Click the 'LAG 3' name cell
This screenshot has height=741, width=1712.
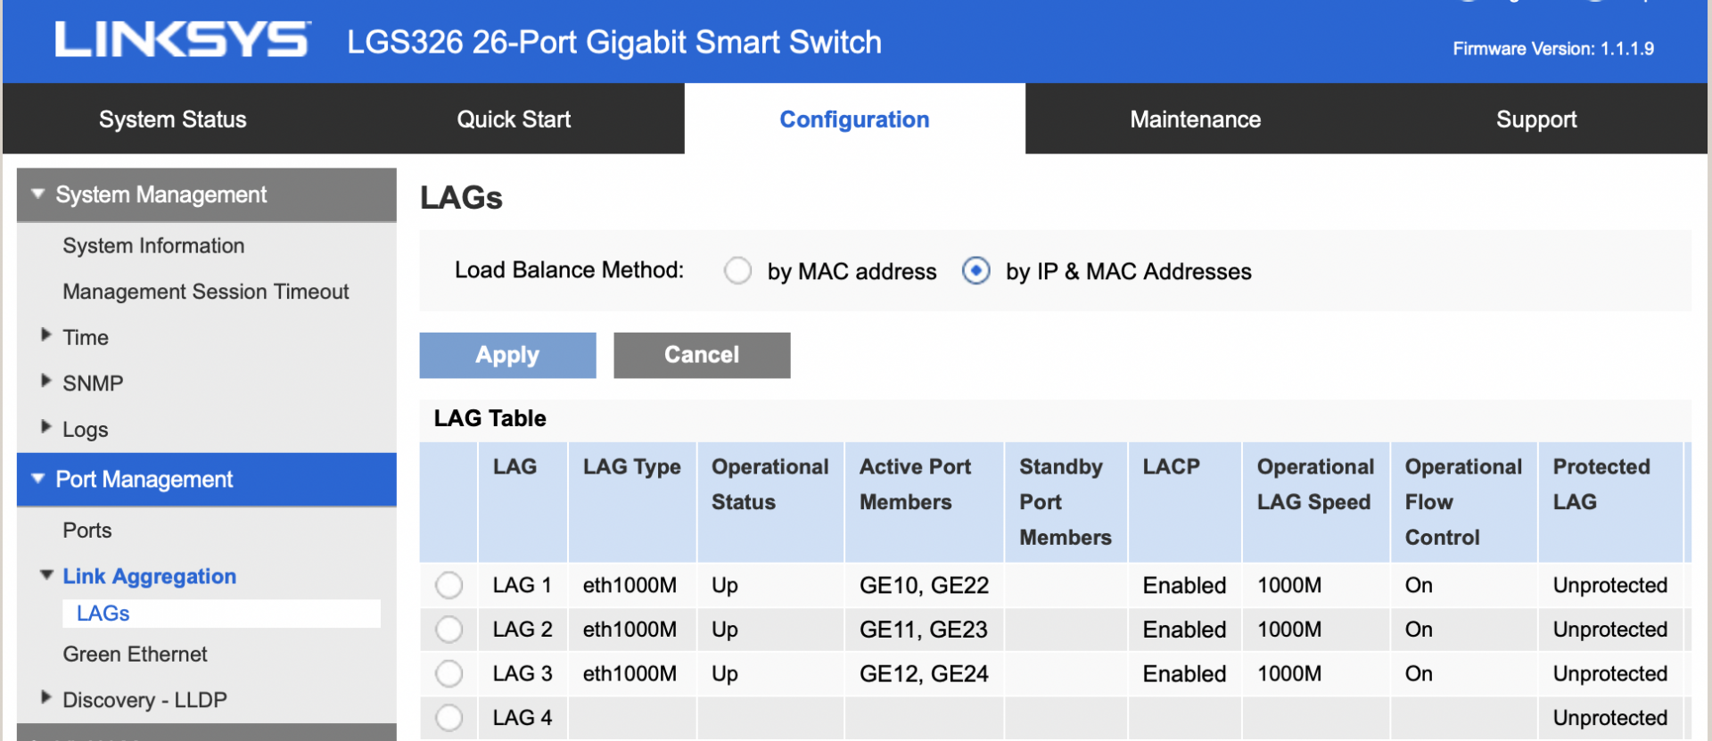(523, 674)
